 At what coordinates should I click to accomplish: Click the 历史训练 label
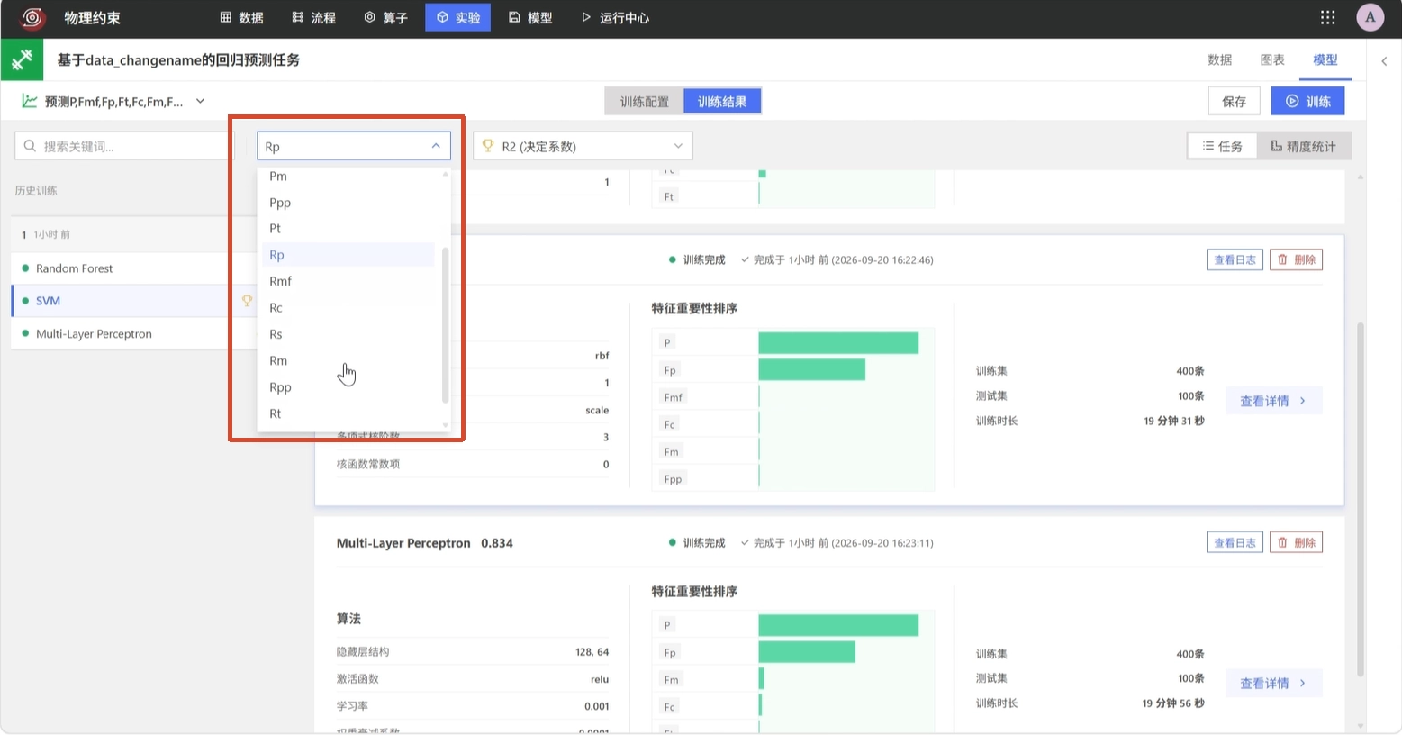36,191
